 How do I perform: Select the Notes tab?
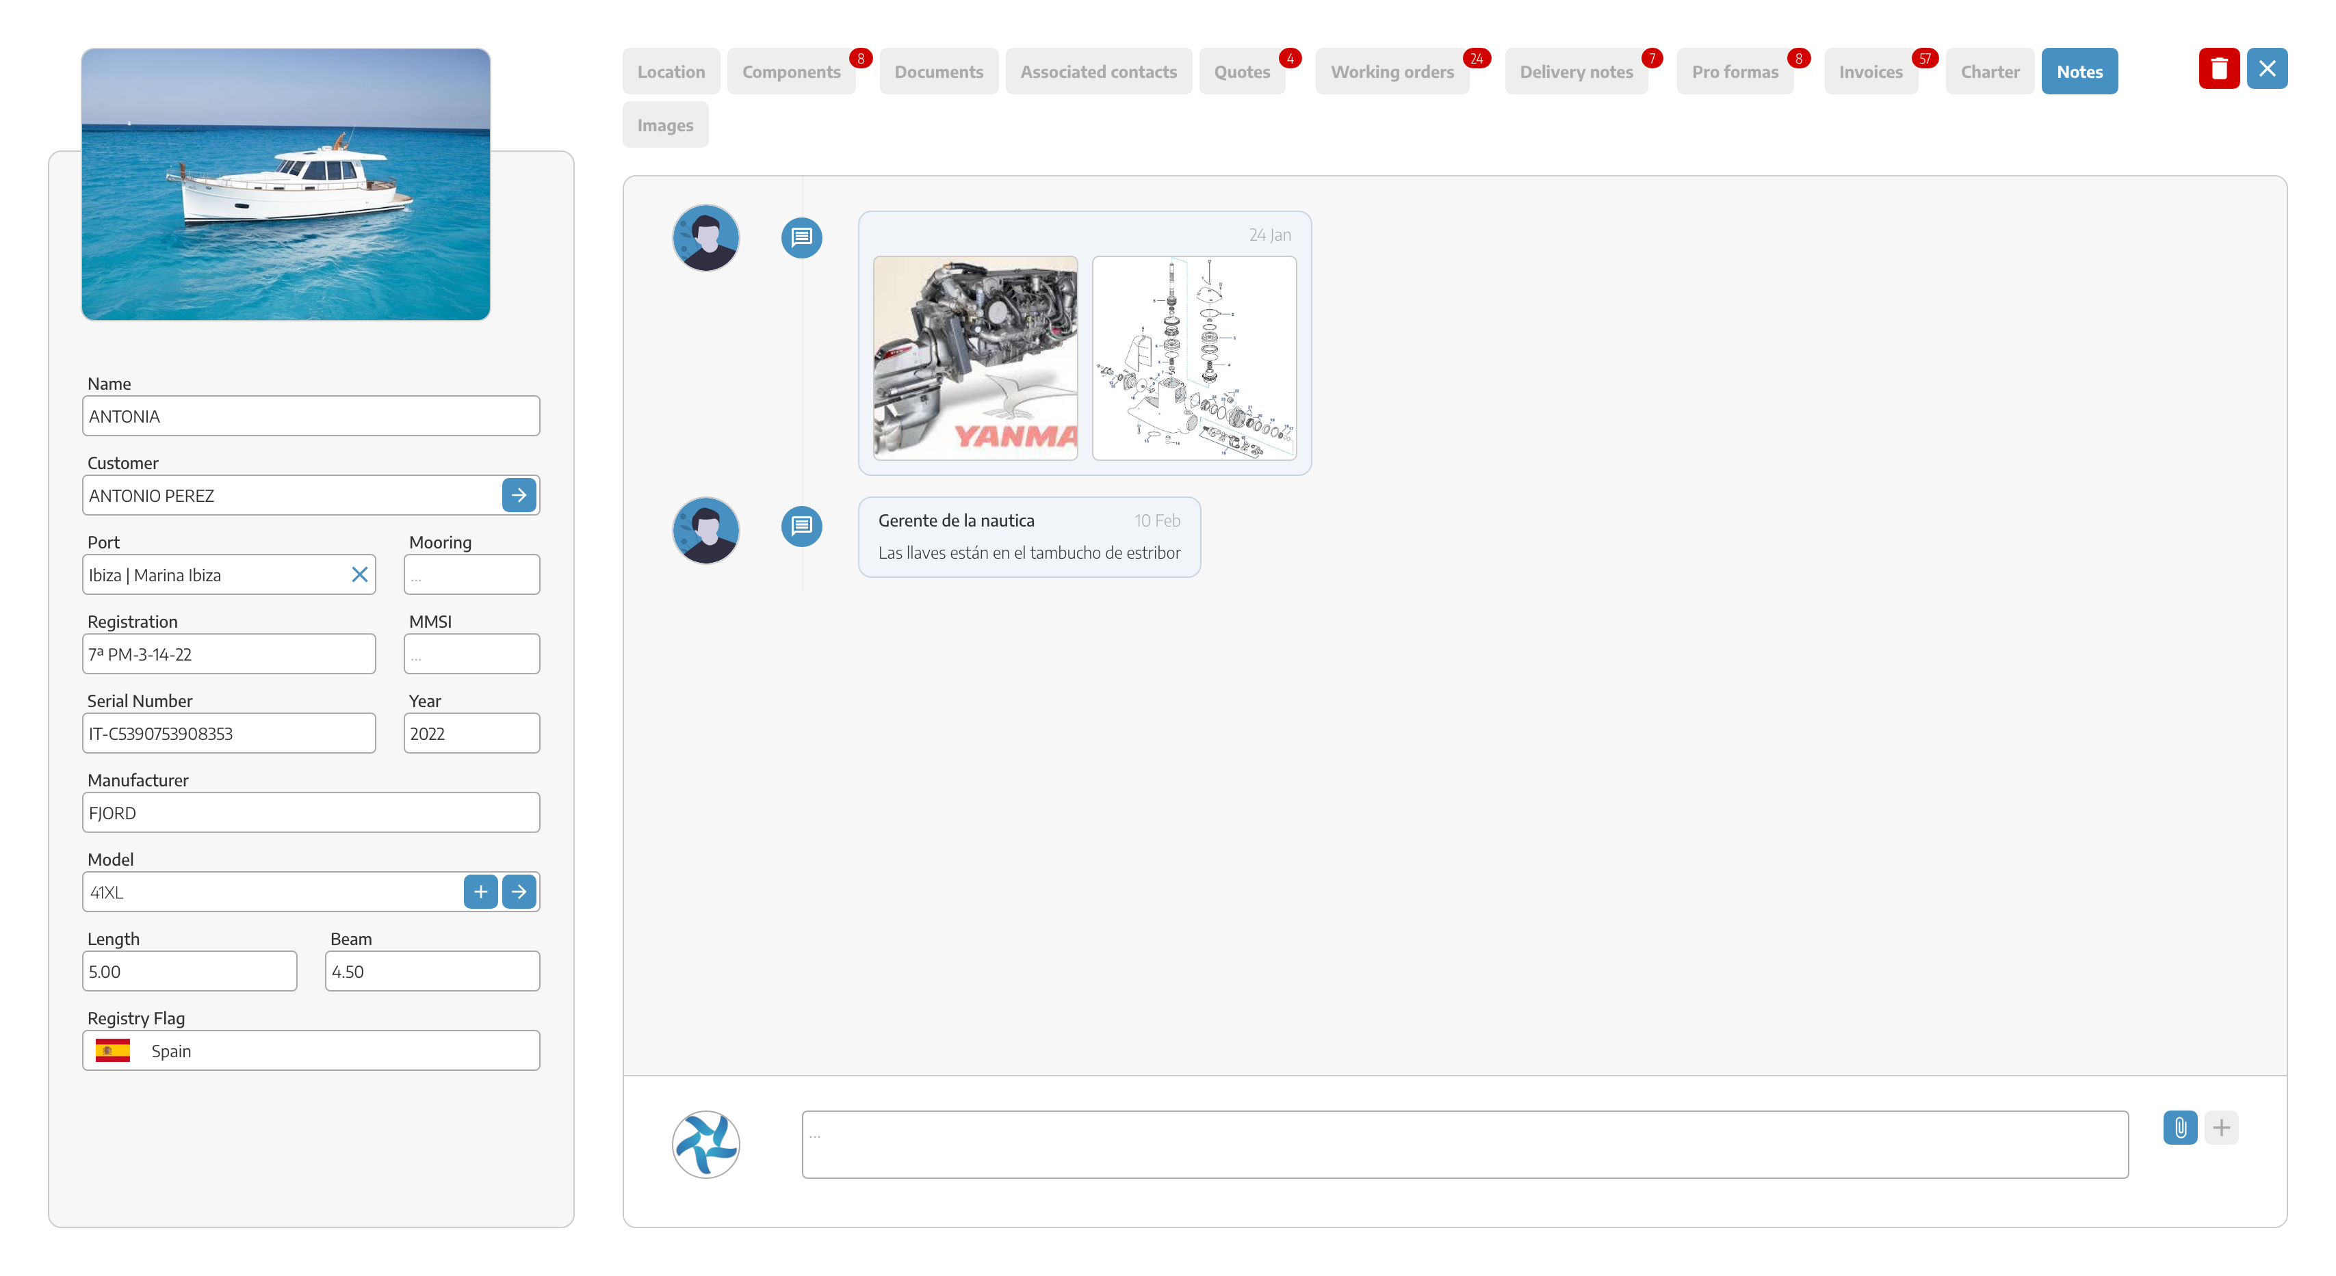coord(2079,70)
